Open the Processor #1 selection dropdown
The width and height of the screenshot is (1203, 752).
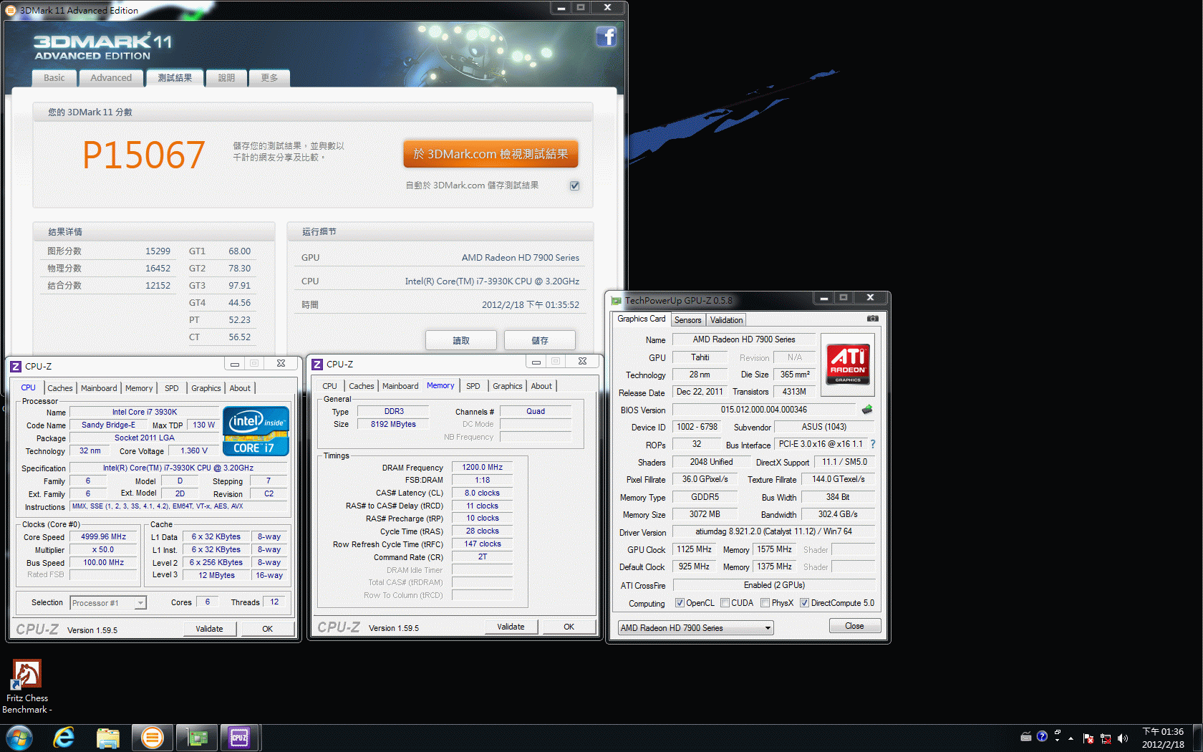tap(108, 603)
